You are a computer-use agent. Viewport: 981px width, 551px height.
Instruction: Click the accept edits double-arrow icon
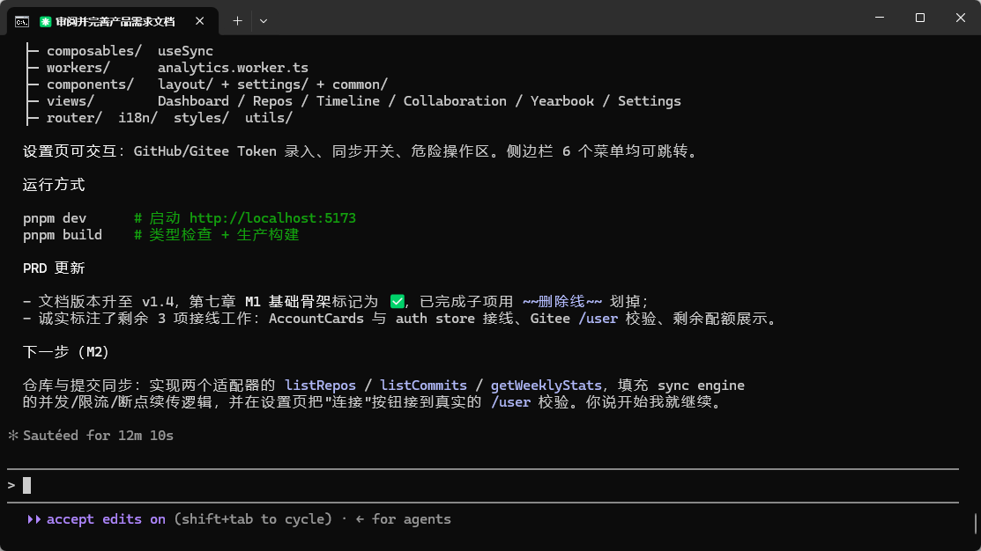point(33,519)
